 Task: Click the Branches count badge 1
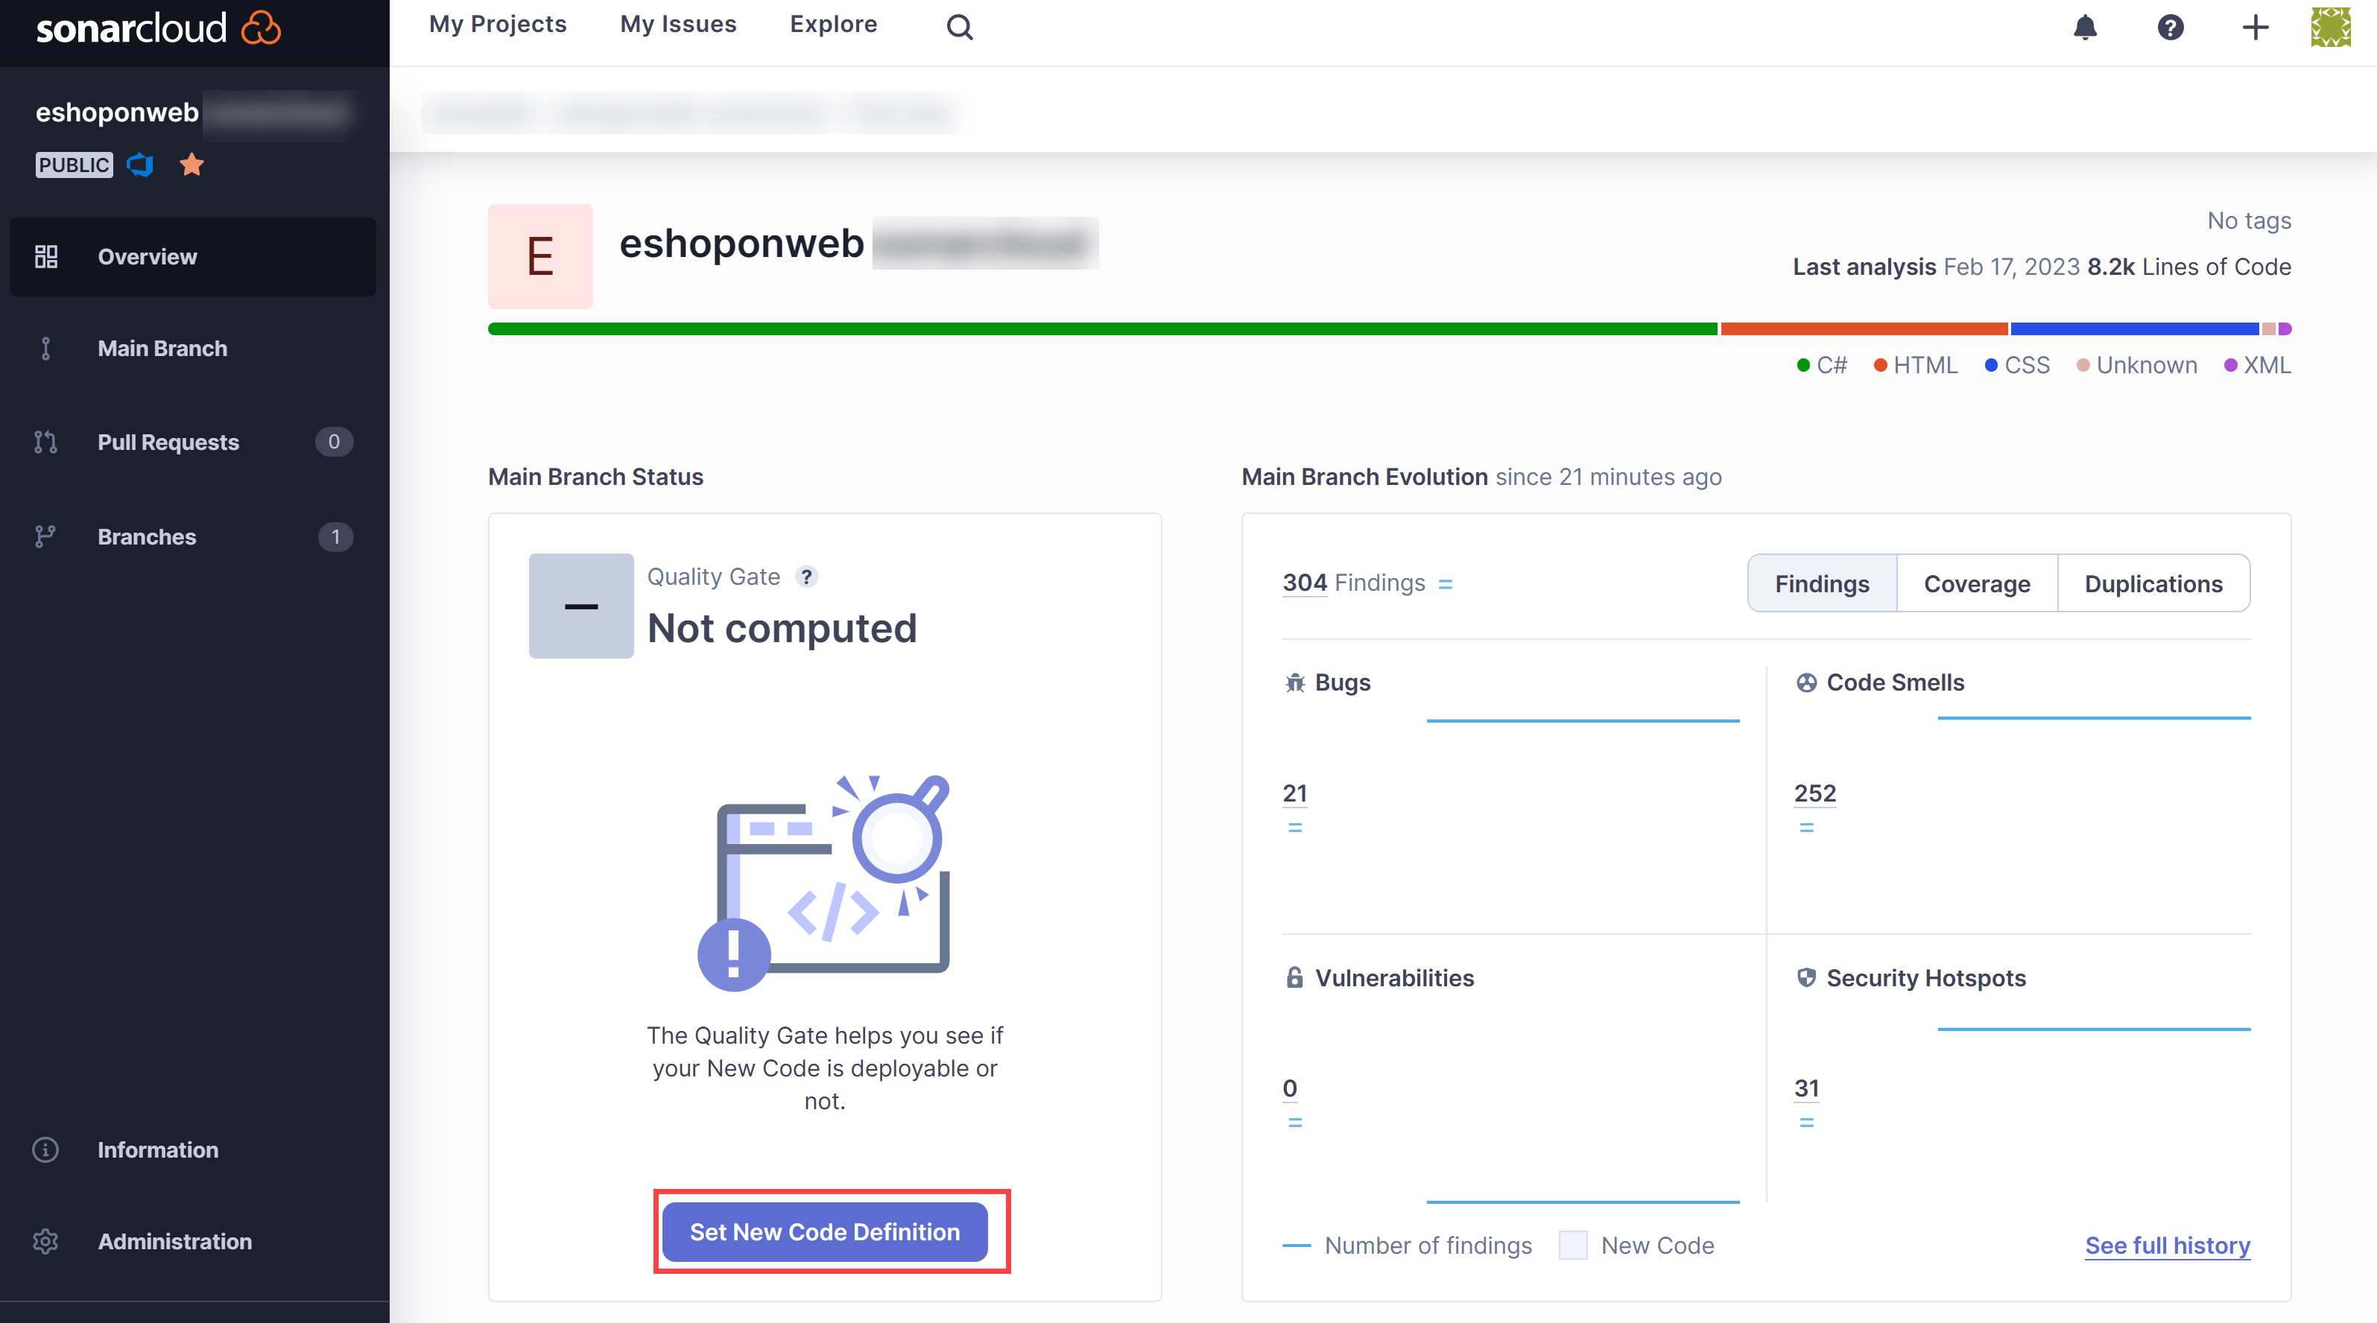coord(335,537)
